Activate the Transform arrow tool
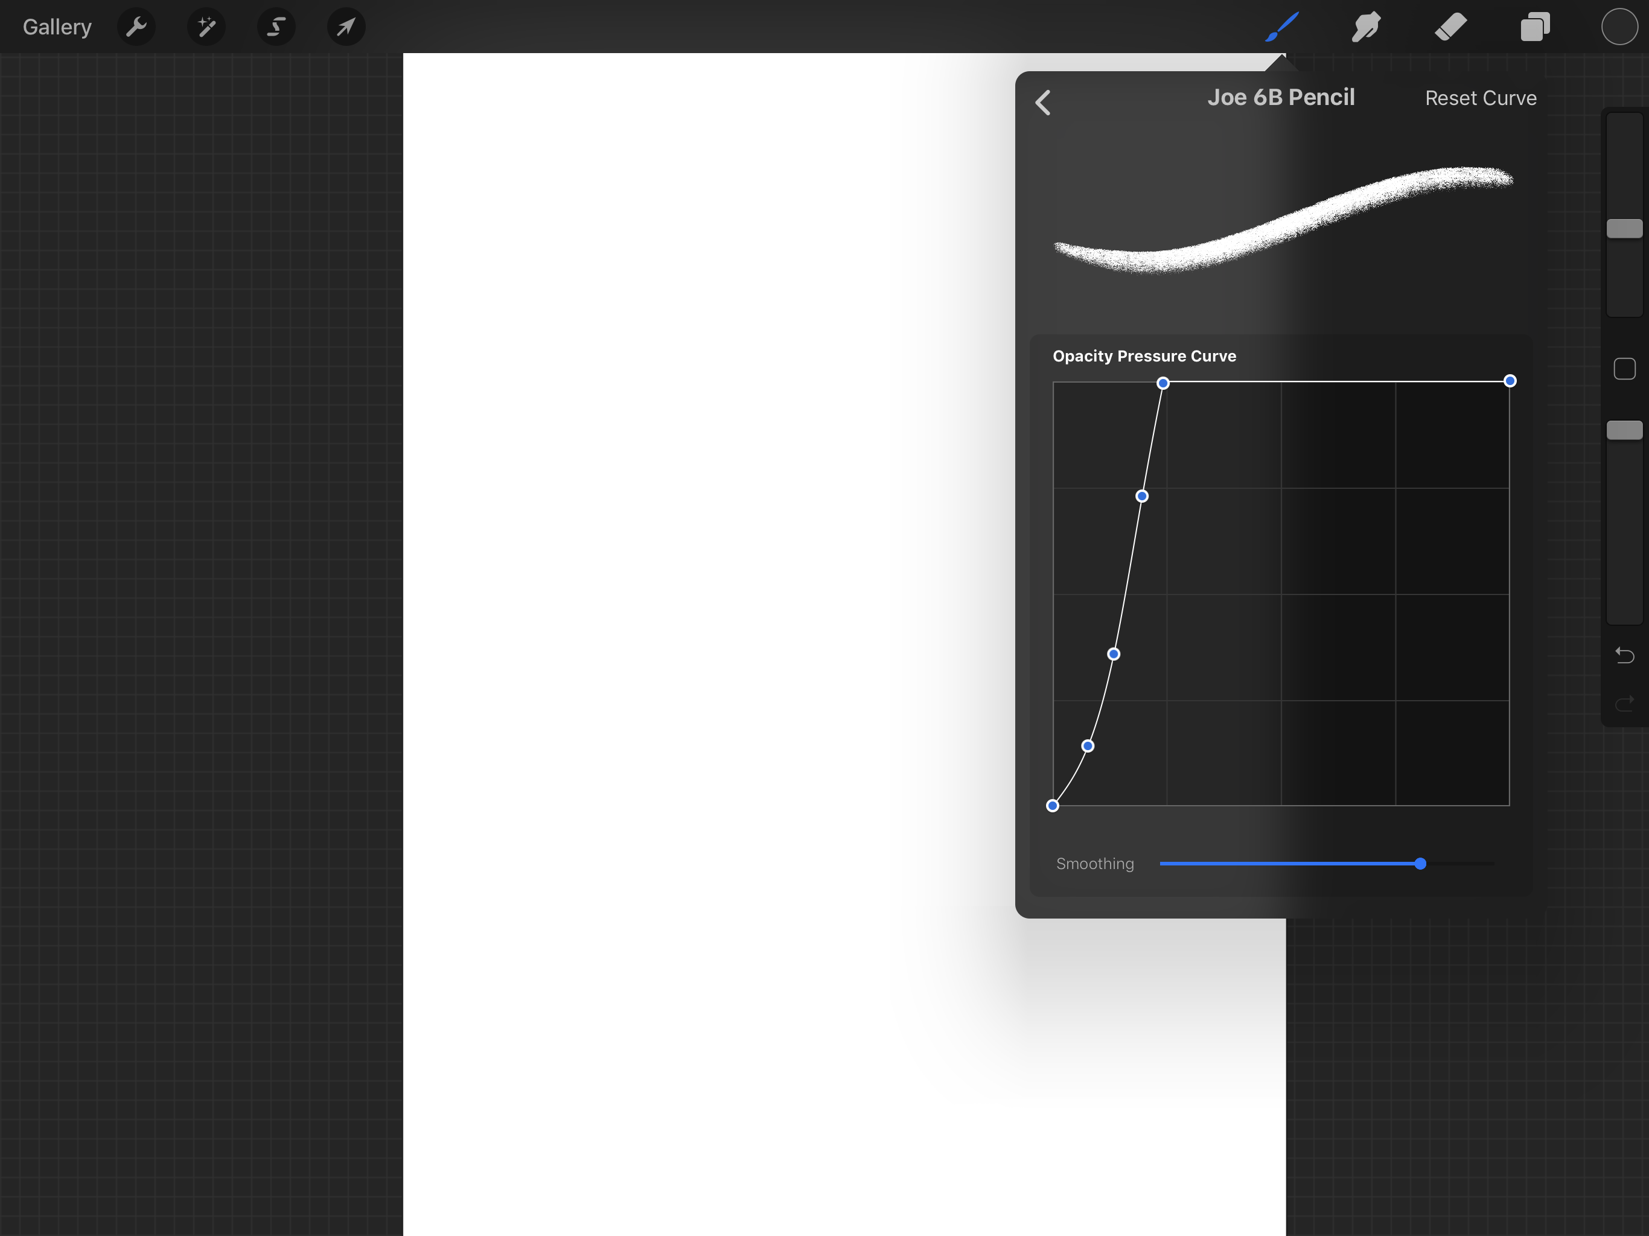Image resolution: width=1649 pixels, height=1236 pixels. click(x=346, y=28)
